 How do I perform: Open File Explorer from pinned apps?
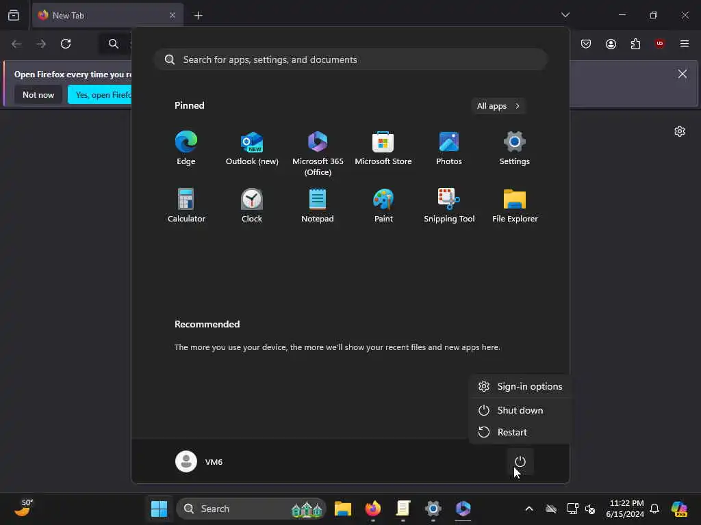click(515, 206)
